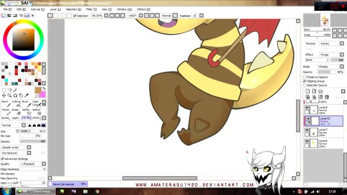Enable the Selection Source option
Screen dimensions: 347x195
click(x=305, y=85)
